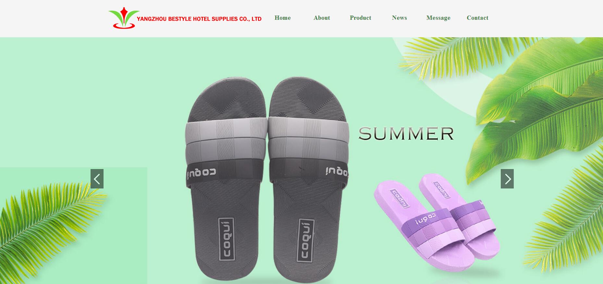Click the red and green logo emblem

tap(124, 18)
